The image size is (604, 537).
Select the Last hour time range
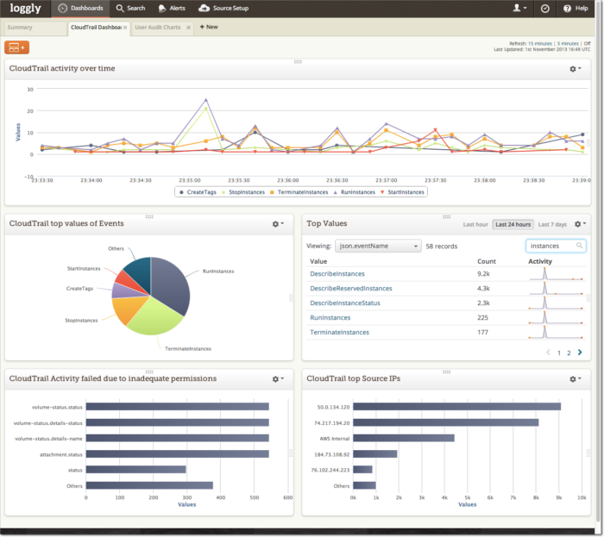(475, 224)
